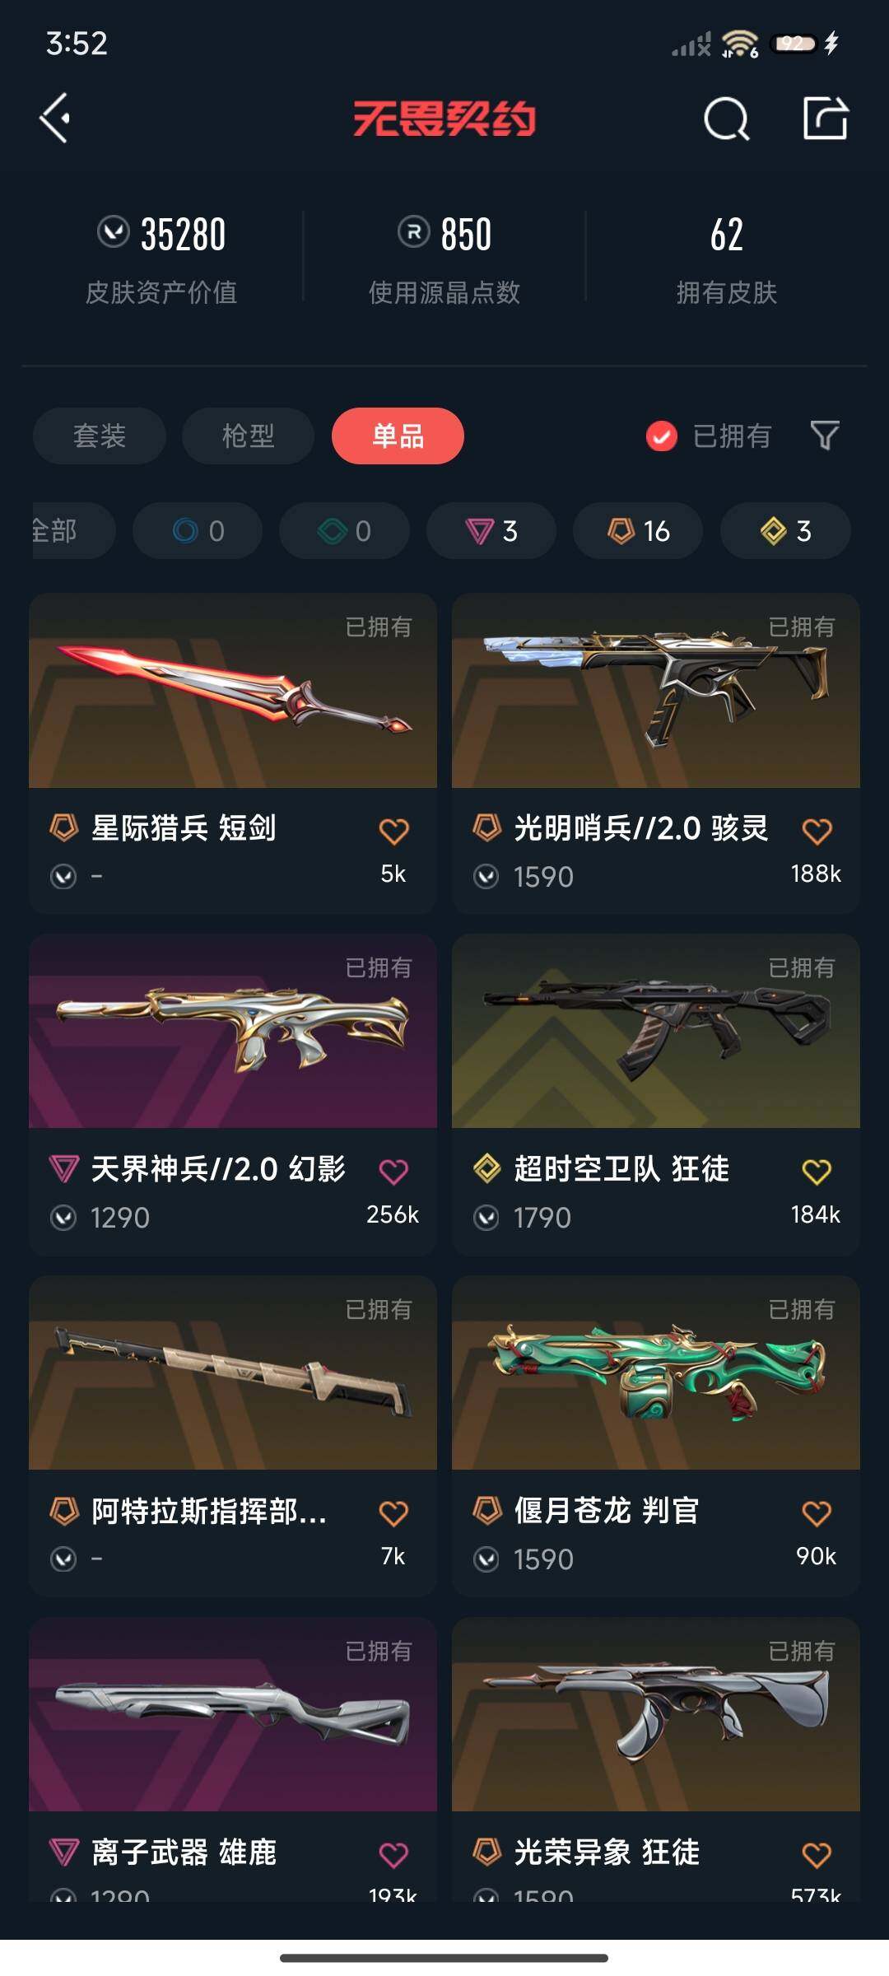This screenshot has height=1976, width=889.
Task: Select the 单品 tab
Action: pyautogui.click(x=398, y=436)
